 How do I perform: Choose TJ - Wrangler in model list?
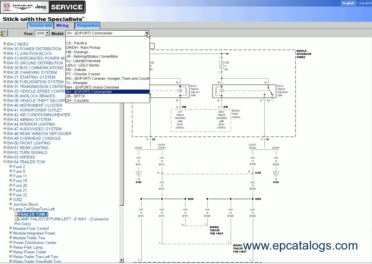(77, 83)
